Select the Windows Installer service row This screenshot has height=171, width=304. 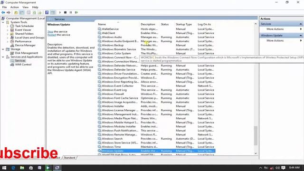[x=156, y=106]
